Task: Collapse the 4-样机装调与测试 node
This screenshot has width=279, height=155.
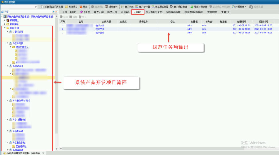Action: (8, 100)
